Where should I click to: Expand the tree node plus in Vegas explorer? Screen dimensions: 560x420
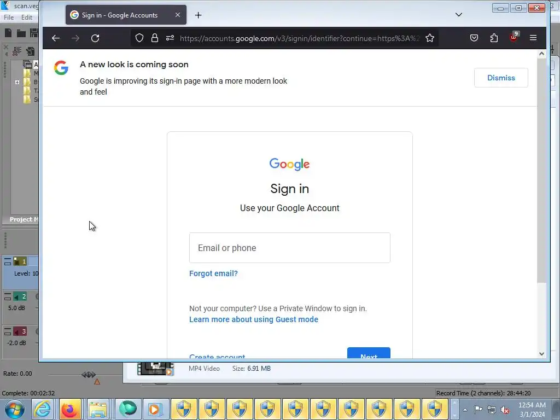point(17,82)
